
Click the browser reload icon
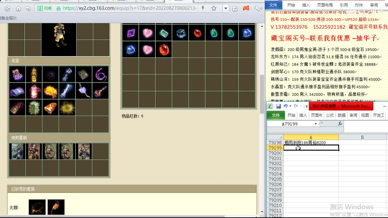click(x=7, y=8)
